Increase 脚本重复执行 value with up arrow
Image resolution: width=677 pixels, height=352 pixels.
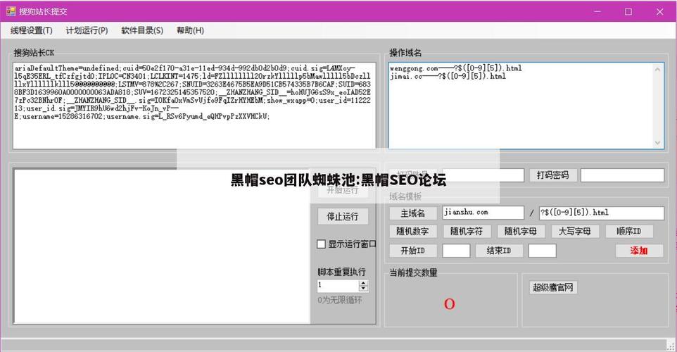[364, 283]
